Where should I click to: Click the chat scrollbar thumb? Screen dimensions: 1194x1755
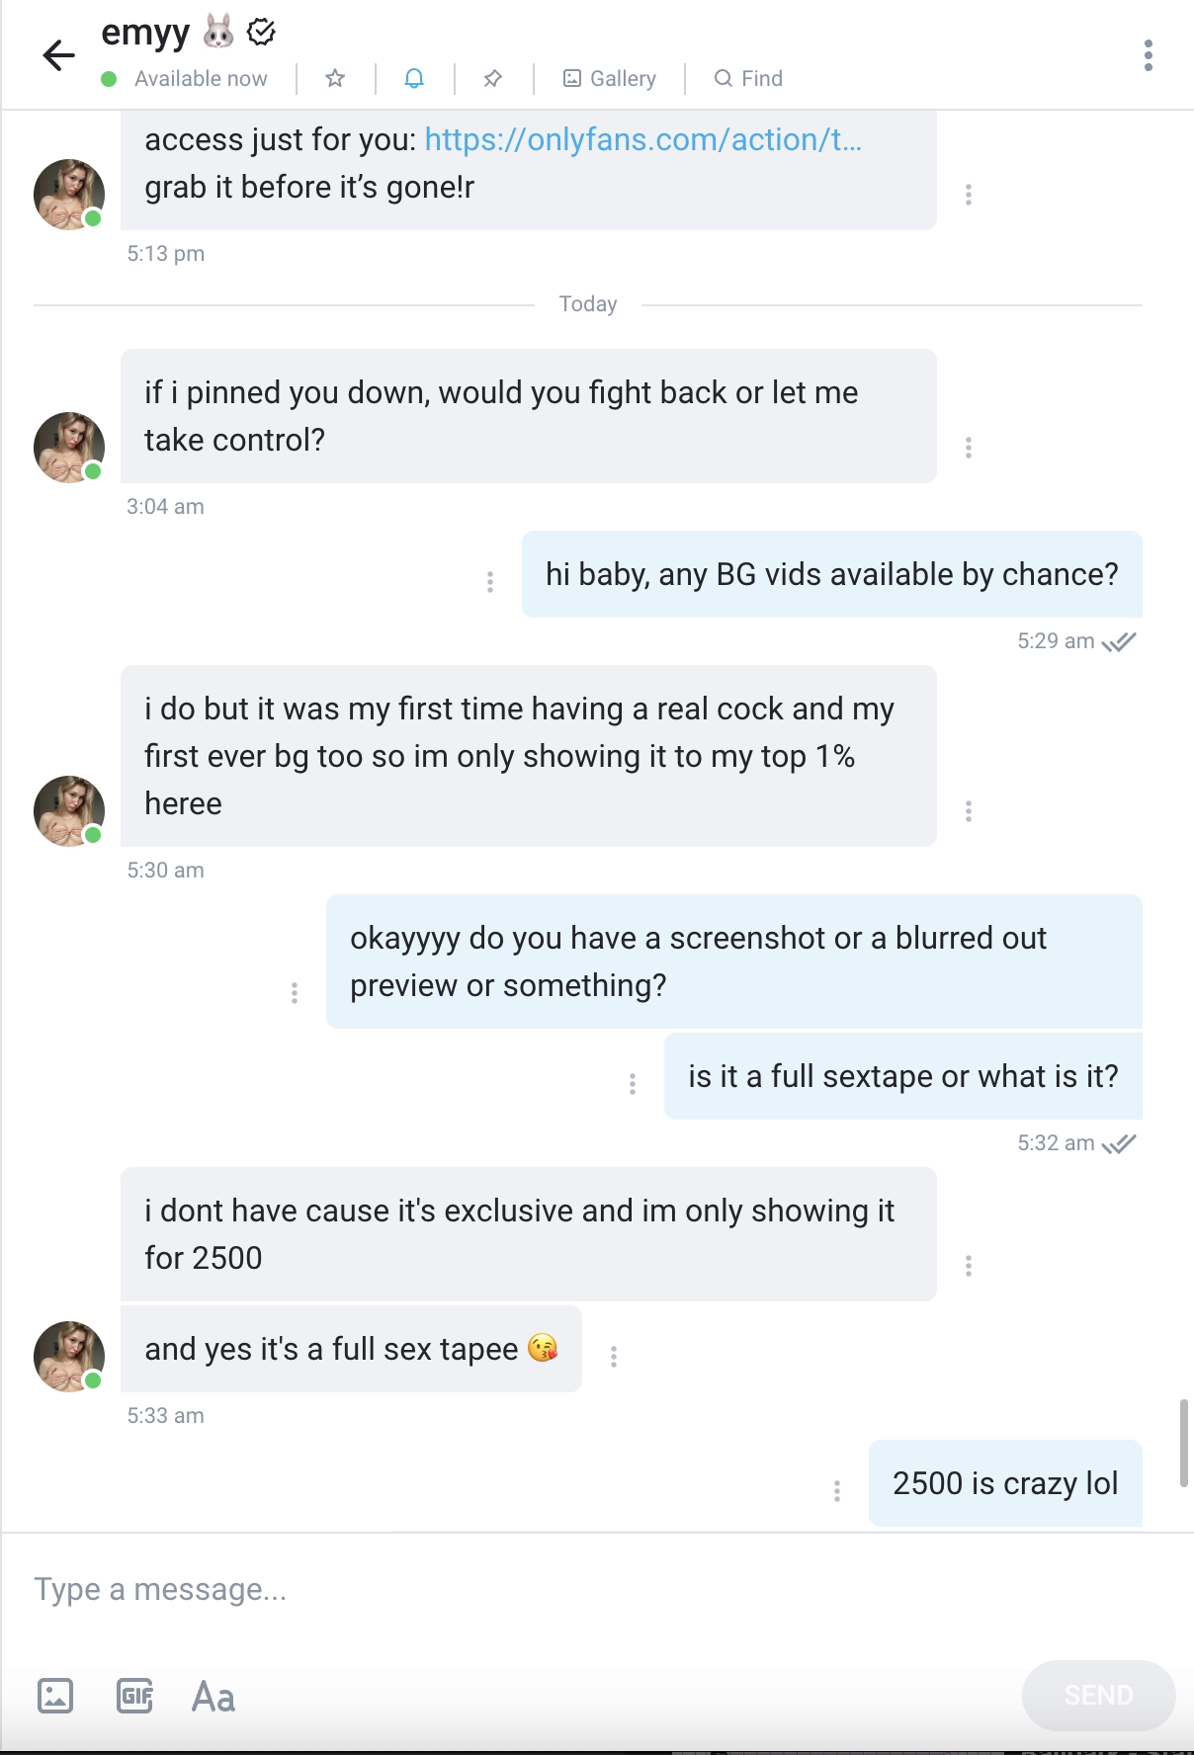(1183, 1443)
